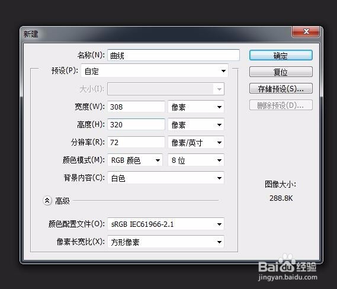Image resolution: width=337 pixels, height=289 pixels.
Task: Click the 288.8K image size value
Action: point(281,198)
